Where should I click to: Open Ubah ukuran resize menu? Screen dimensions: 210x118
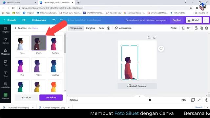pos(39,20)
